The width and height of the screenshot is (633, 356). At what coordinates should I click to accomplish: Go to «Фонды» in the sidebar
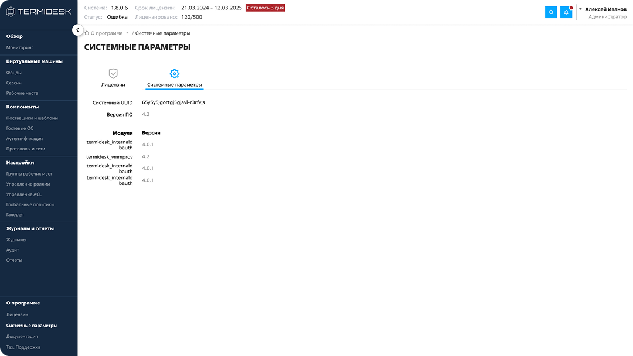(14, 73)
